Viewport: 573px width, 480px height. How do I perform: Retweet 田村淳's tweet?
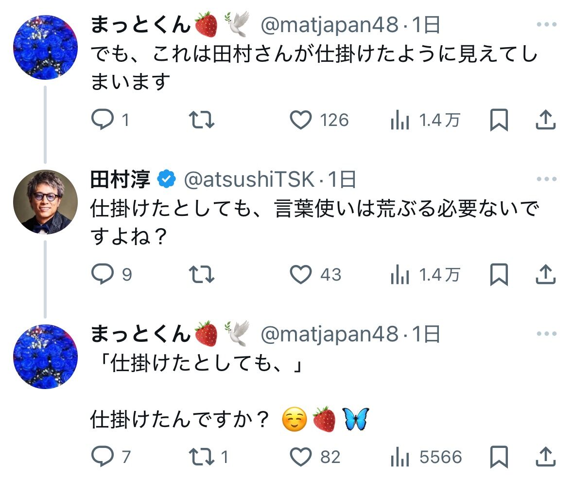click(x=201, y=275)
